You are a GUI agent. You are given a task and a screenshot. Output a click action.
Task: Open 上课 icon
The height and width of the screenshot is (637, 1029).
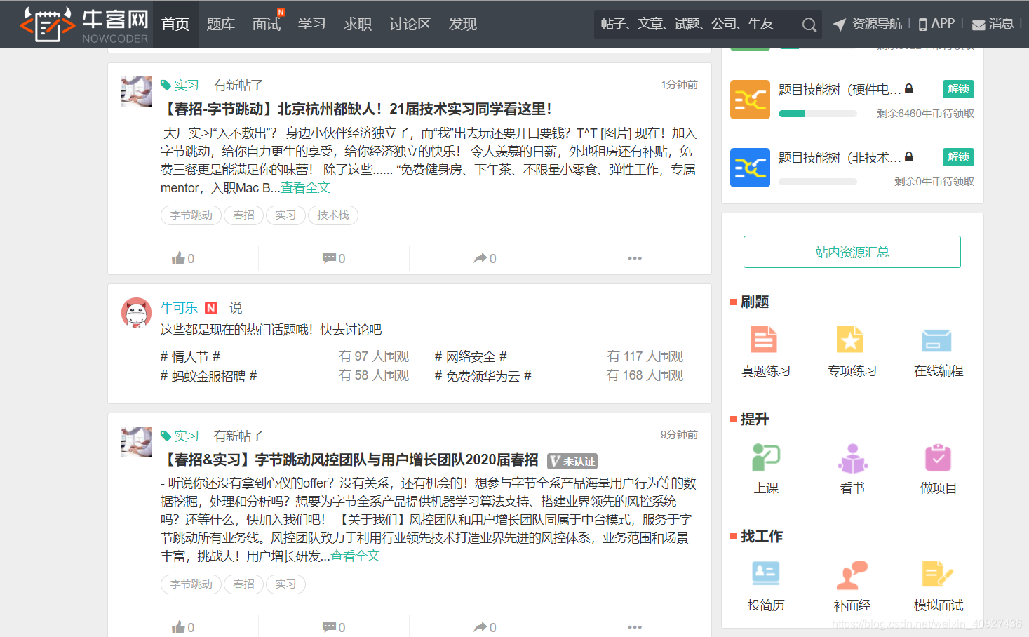pos(766,457)
